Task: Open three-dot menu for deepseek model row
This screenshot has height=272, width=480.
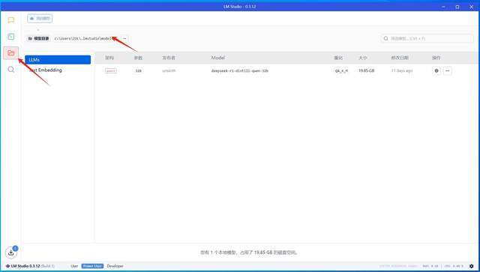Action: pyautogui.click(x=447, y=70)
